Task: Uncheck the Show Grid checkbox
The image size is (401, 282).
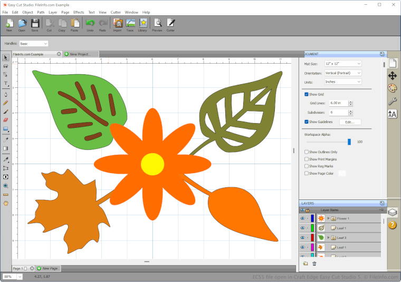Action: (307, 94)
